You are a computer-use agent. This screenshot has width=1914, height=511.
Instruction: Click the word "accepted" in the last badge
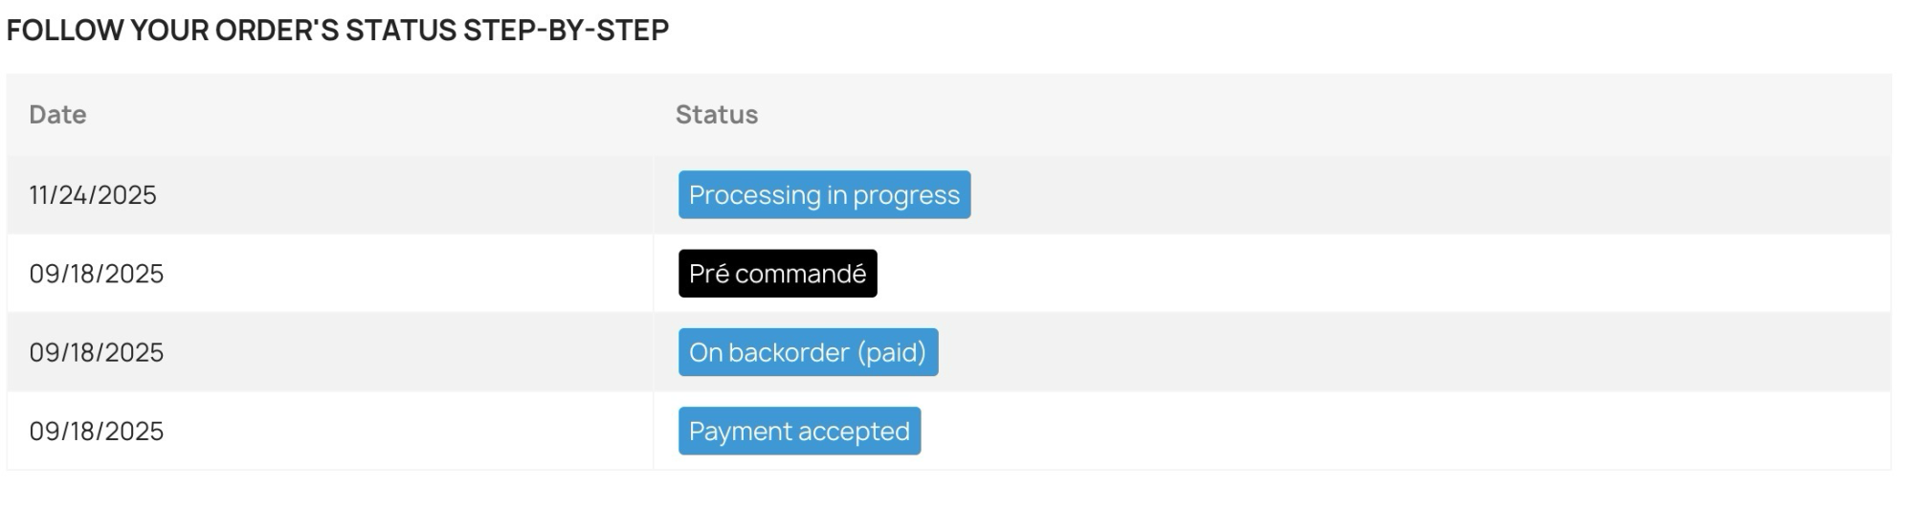854,432
